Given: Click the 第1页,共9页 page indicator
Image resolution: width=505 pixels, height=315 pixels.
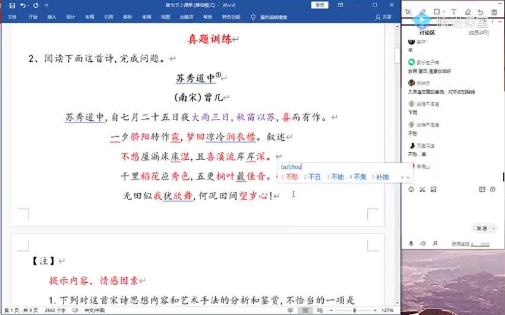Looking at the screenshot, I should click(x=21, y=310).
